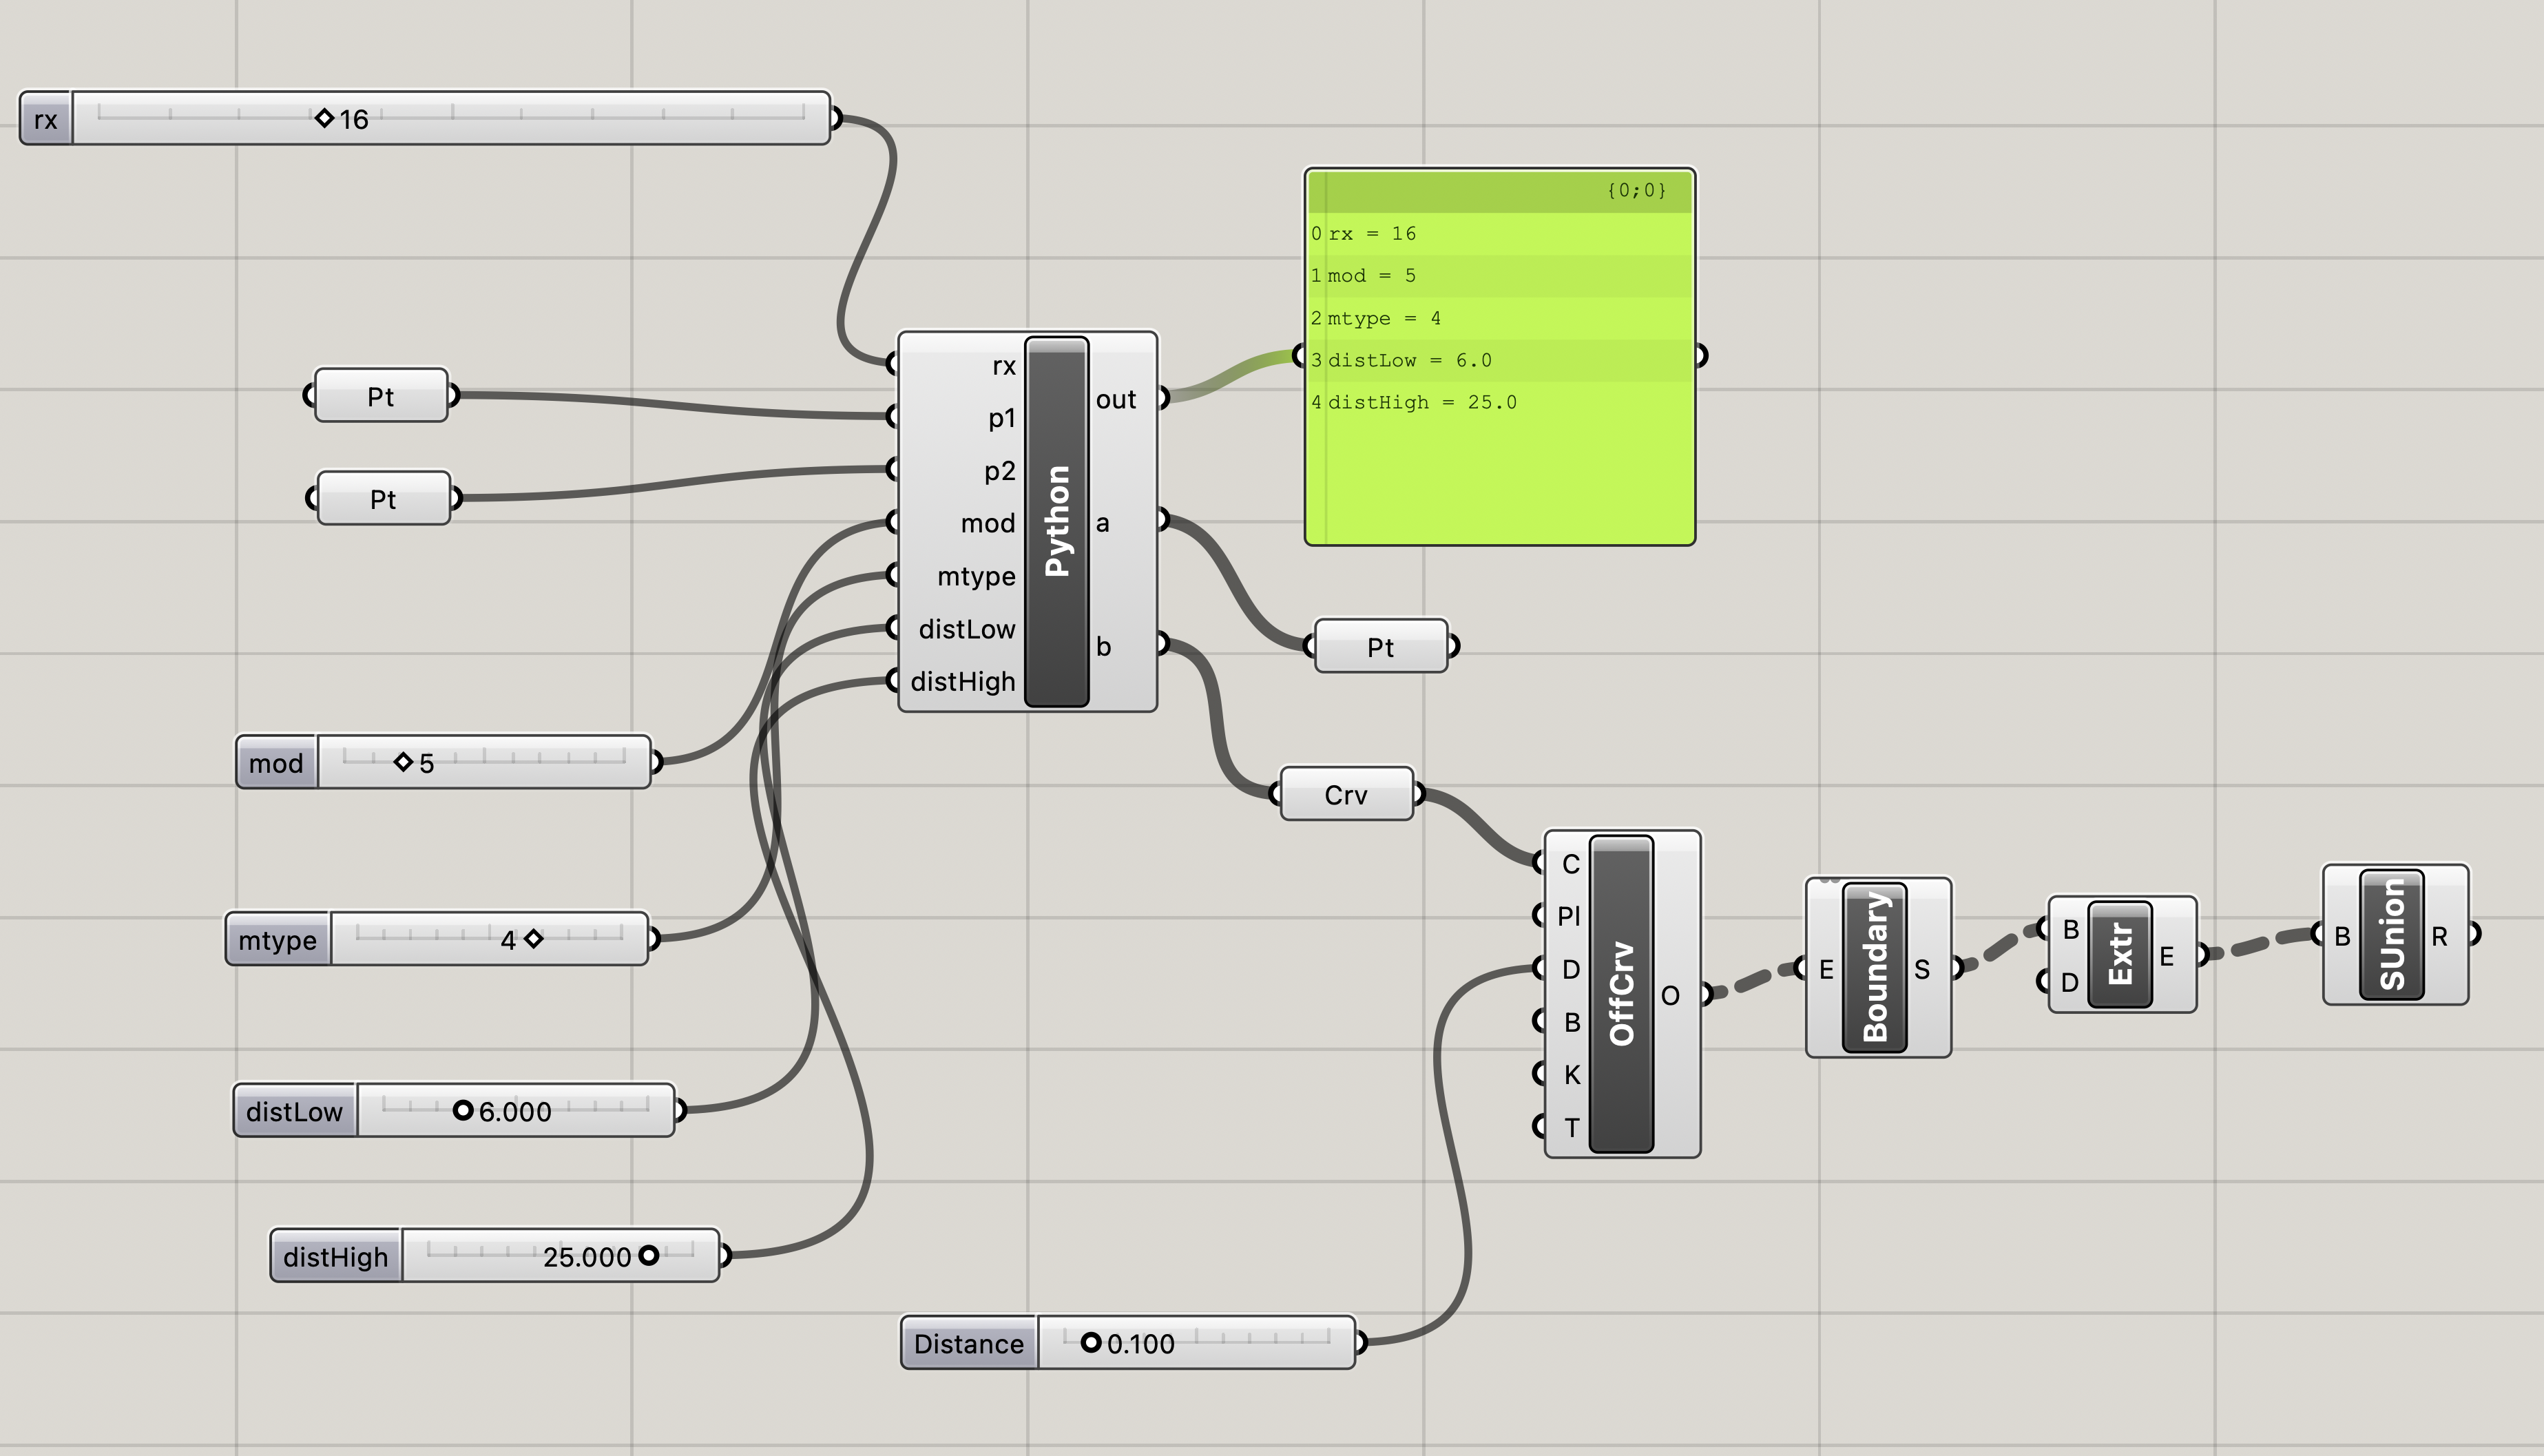Click the Python rx input
The height and width of the screenshot is (1456, 2544).
(1003, 365)
